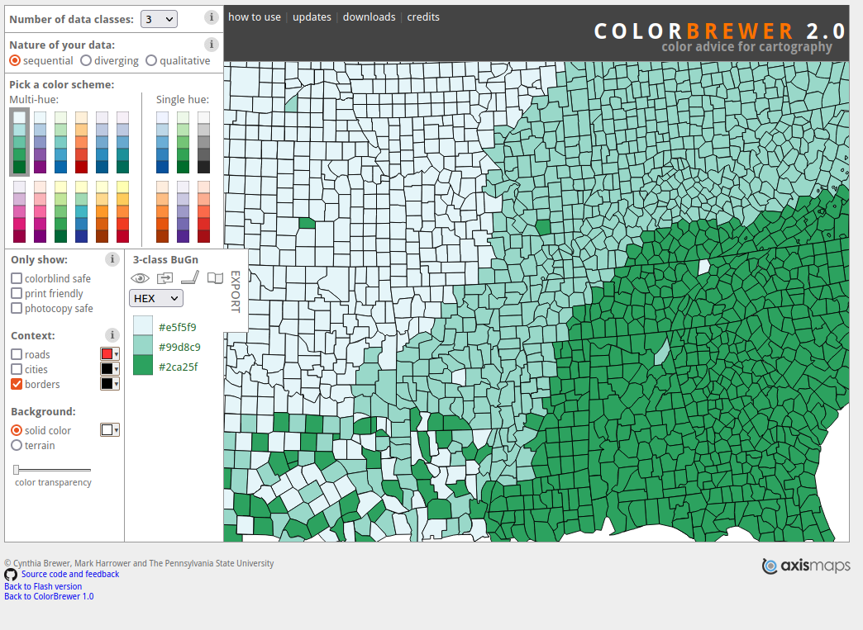
Task: Open the 'downloads' menu item
Action: tap(369, 17)
